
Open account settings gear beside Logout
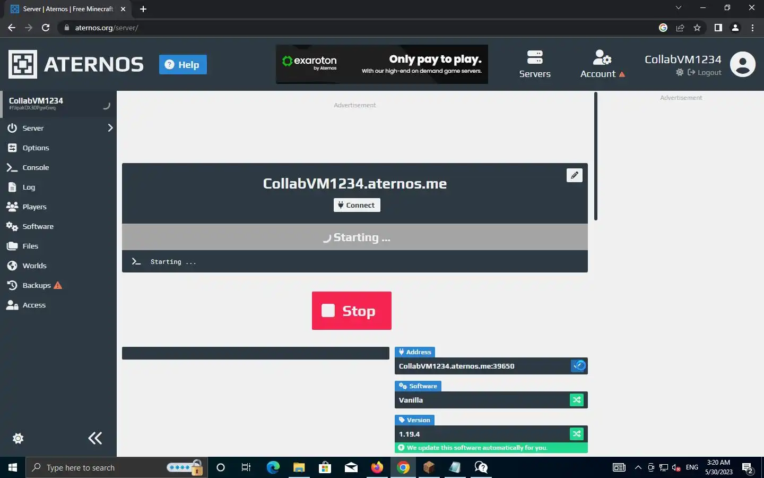pyautogui.click(x=680, y=72)
